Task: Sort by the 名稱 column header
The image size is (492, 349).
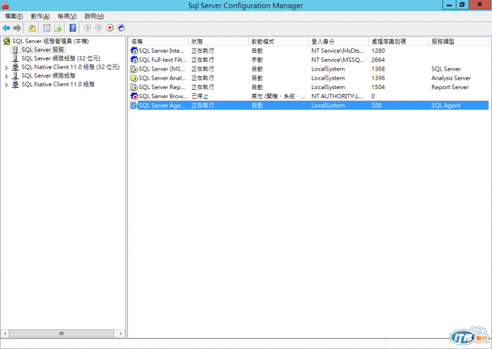Action: click(159, 41)
